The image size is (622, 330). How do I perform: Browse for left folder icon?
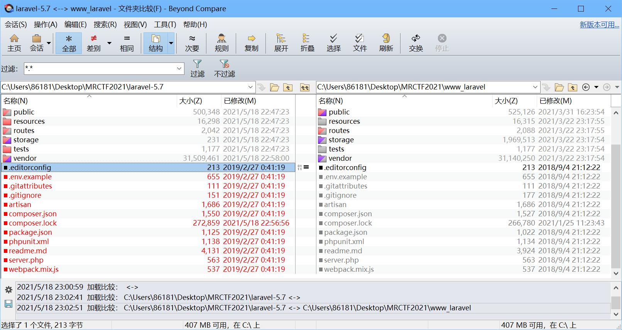coord(274,87)
